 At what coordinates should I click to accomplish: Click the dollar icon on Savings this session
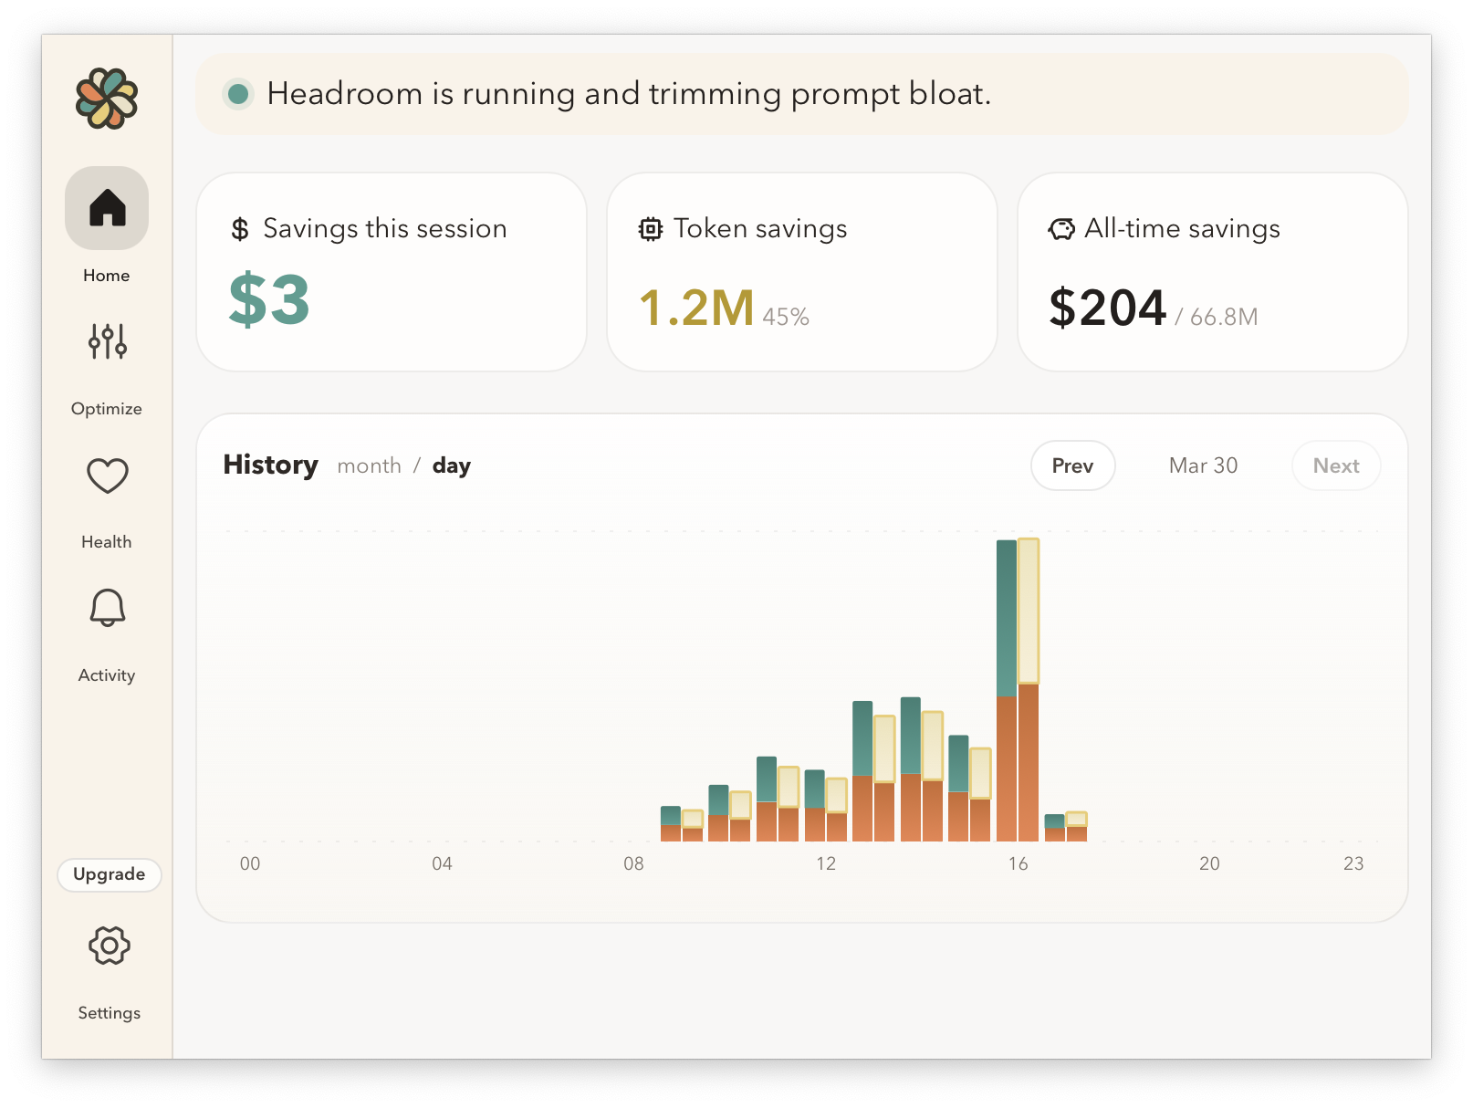pos(239,228)
